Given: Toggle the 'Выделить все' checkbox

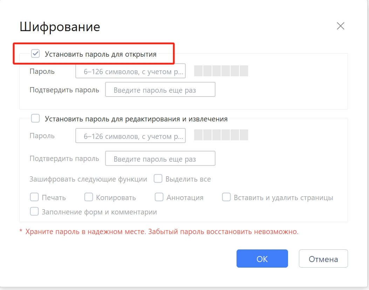Looking at the screenshot, I should coord(158,178).
